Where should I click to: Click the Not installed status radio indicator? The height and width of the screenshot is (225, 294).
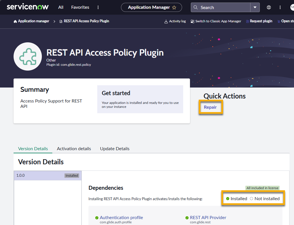[252, 198]
